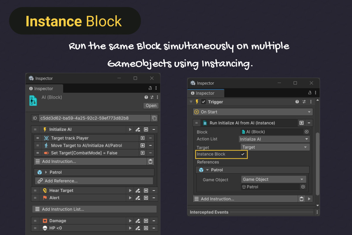Open the On Start event dropdown
This screenshot has width=352, height=235.
(x=252, y=112)
